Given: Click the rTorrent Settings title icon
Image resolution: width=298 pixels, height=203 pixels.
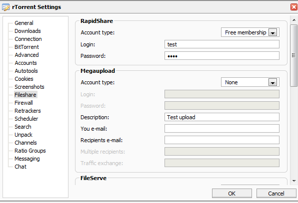Looking at the screenshot, I should 5,7.
